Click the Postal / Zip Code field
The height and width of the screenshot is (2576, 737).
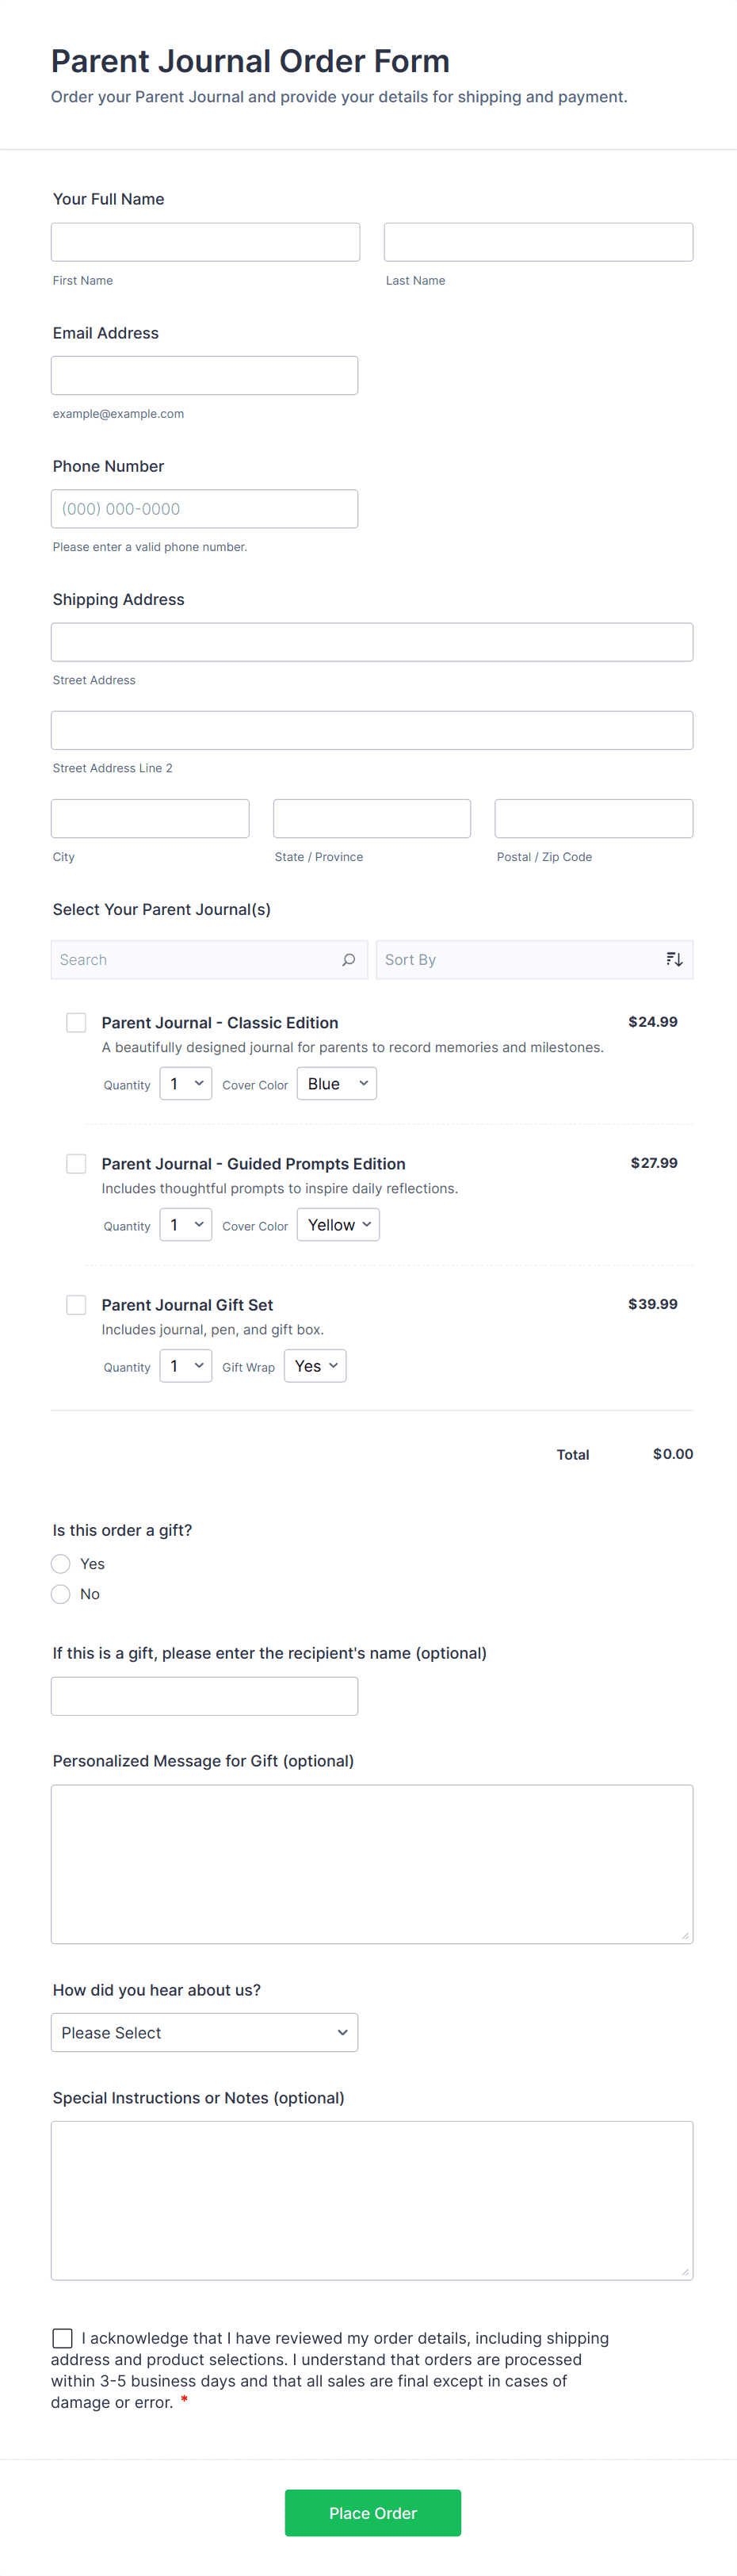[593, 819]
